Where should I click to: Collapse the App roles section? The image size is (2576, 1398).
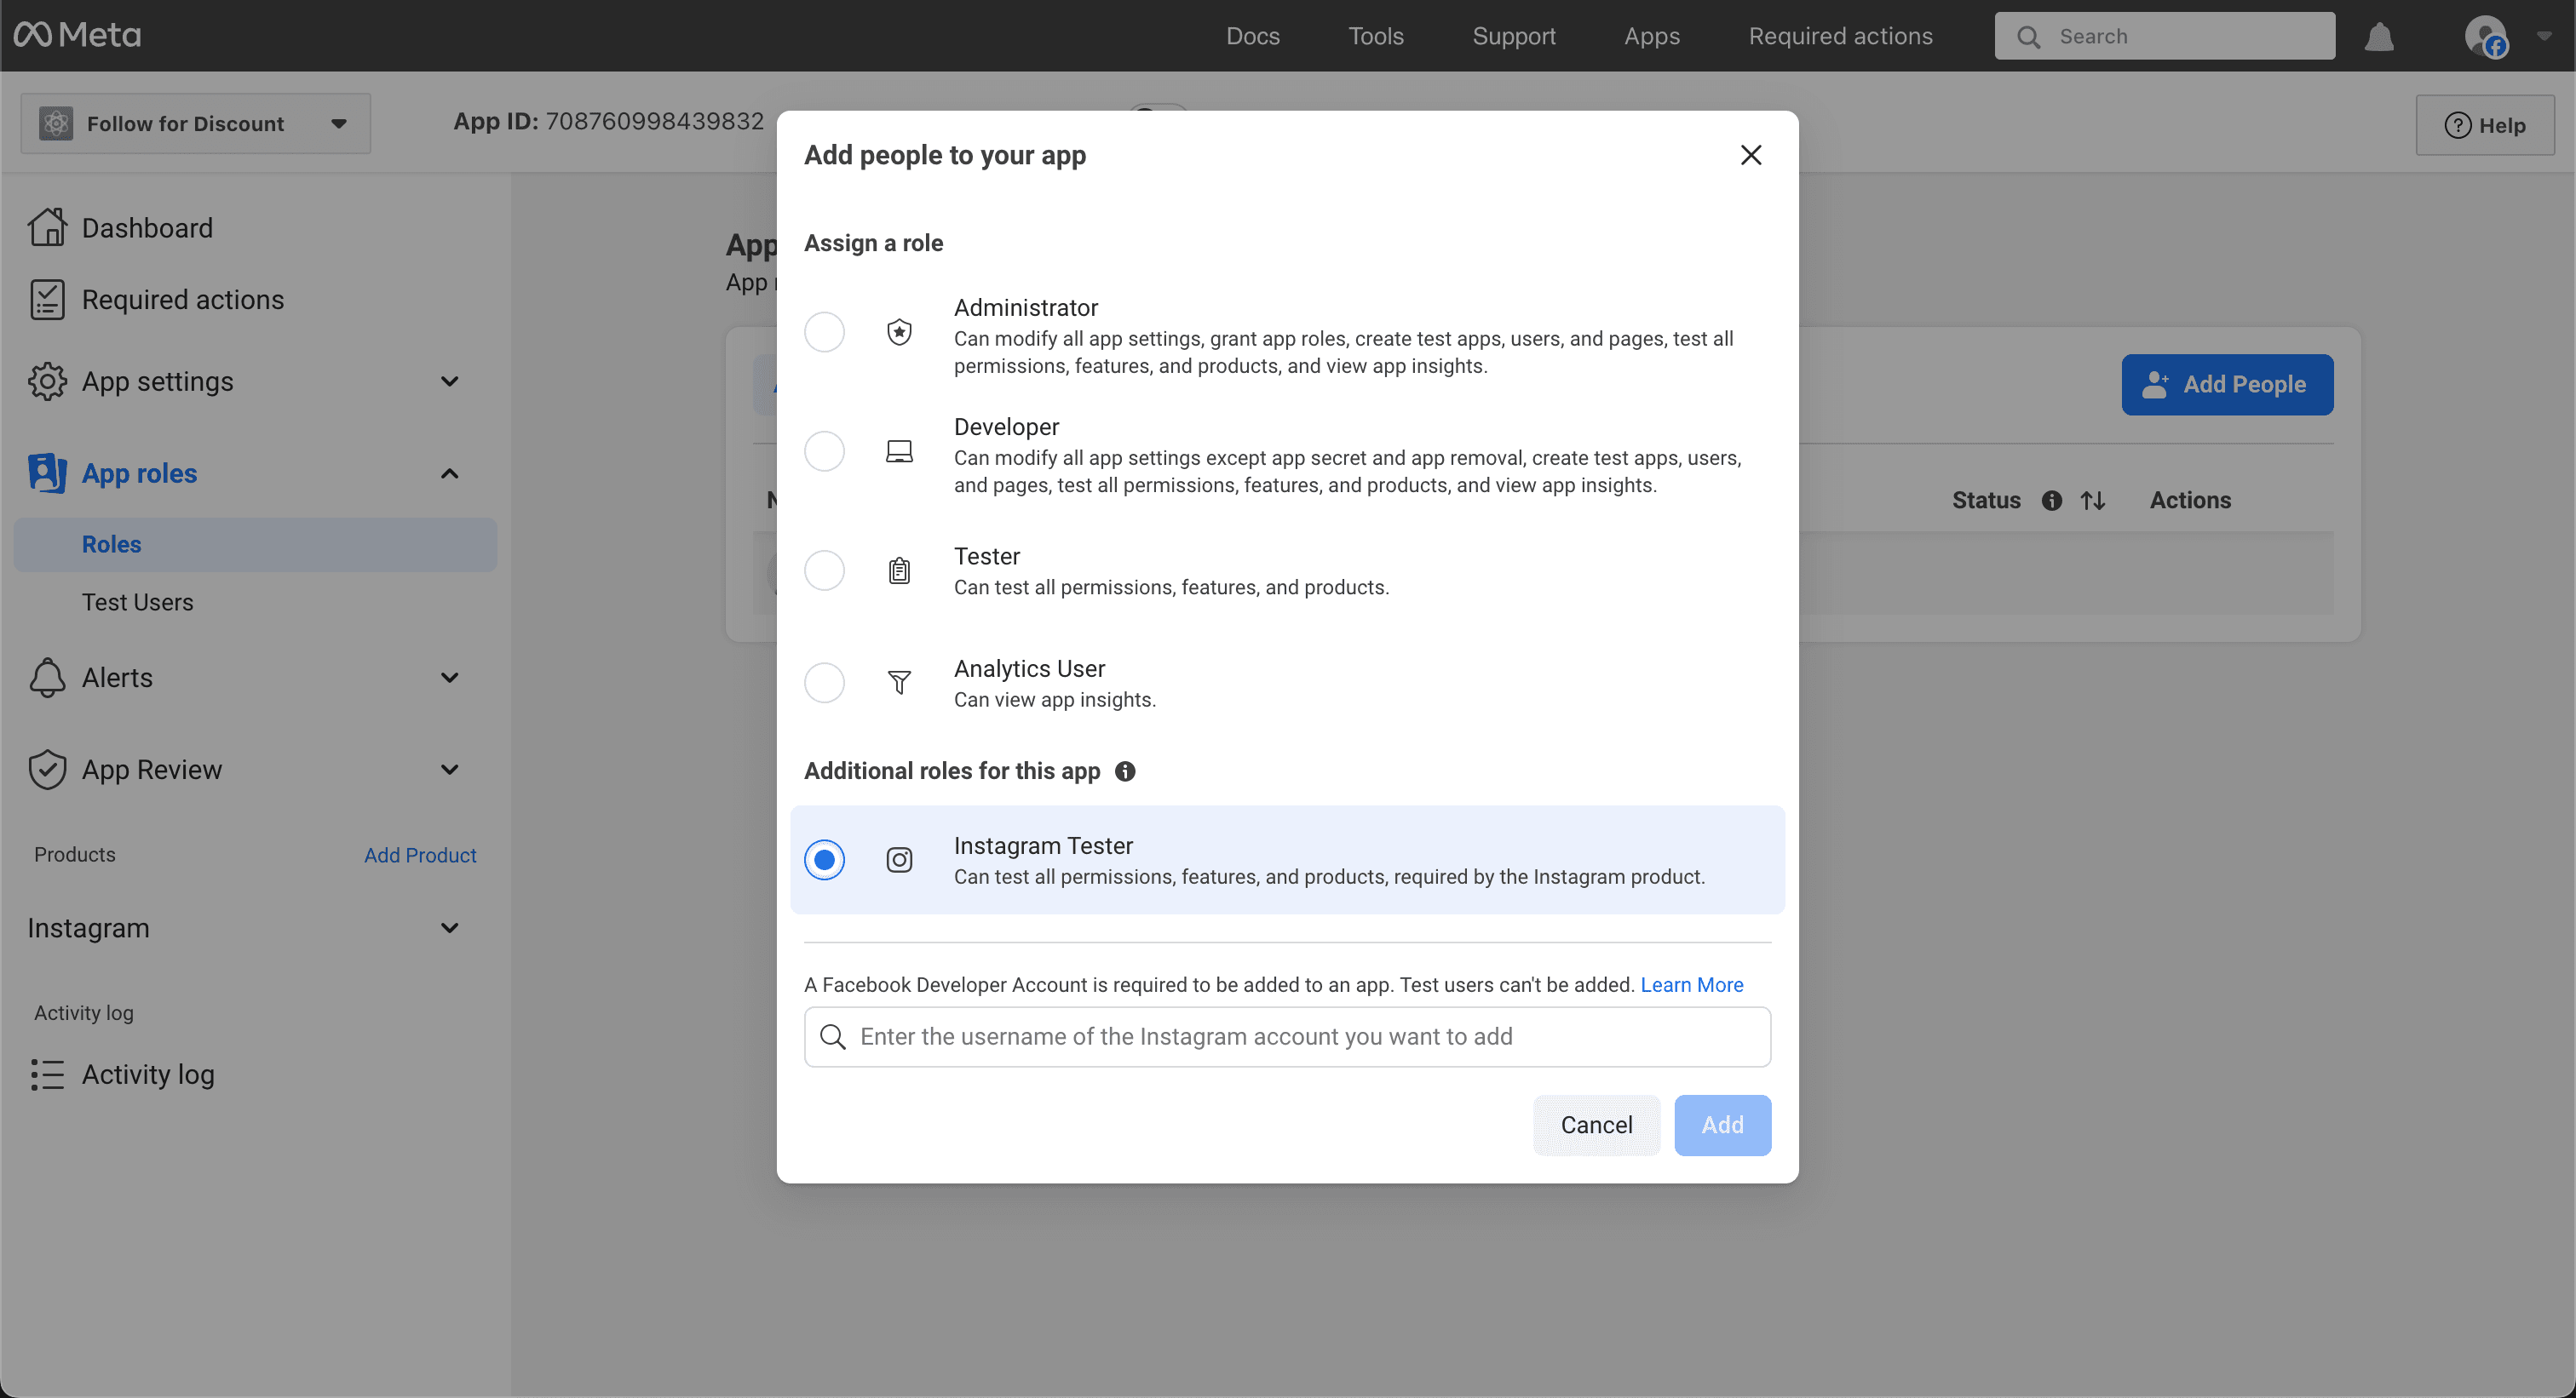(x=449, y=473)
